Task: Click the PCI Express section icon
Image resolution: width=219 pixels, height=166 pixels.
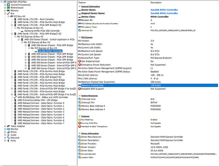Action: coord(79,38)
